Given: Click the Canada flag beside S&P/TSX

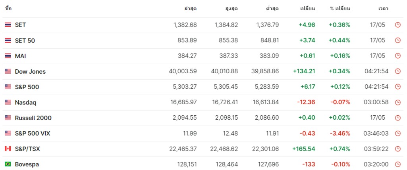Looking at the screenshot, I should point(8,149).
